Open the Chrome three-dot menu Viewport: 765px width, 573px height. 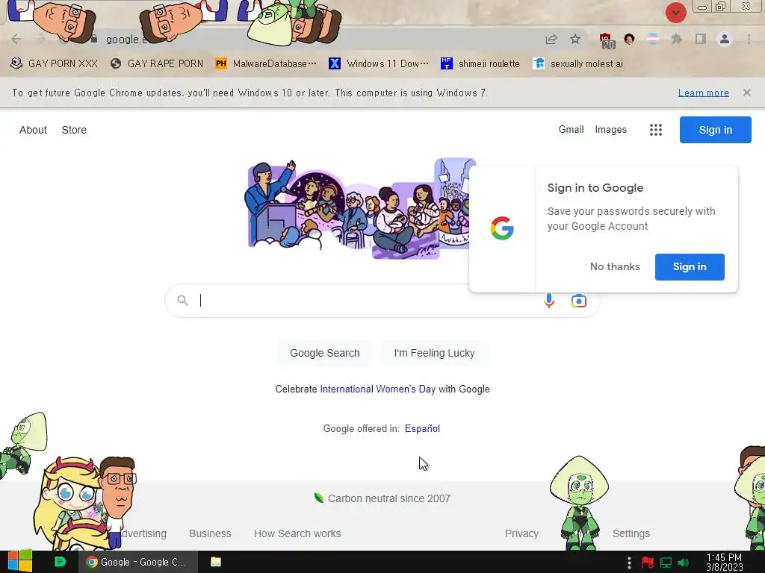749,39
